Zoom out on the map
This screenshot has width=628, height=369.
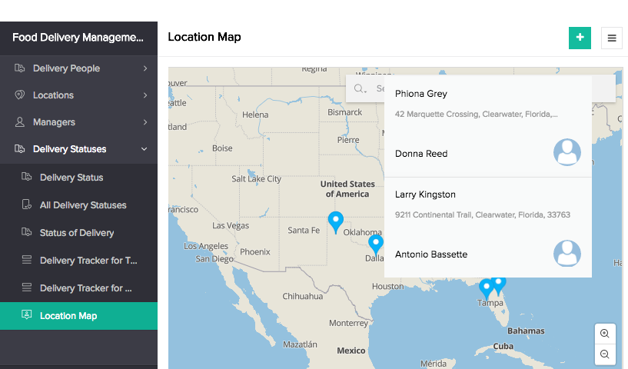pyautogui.click(x=605, y=354)
